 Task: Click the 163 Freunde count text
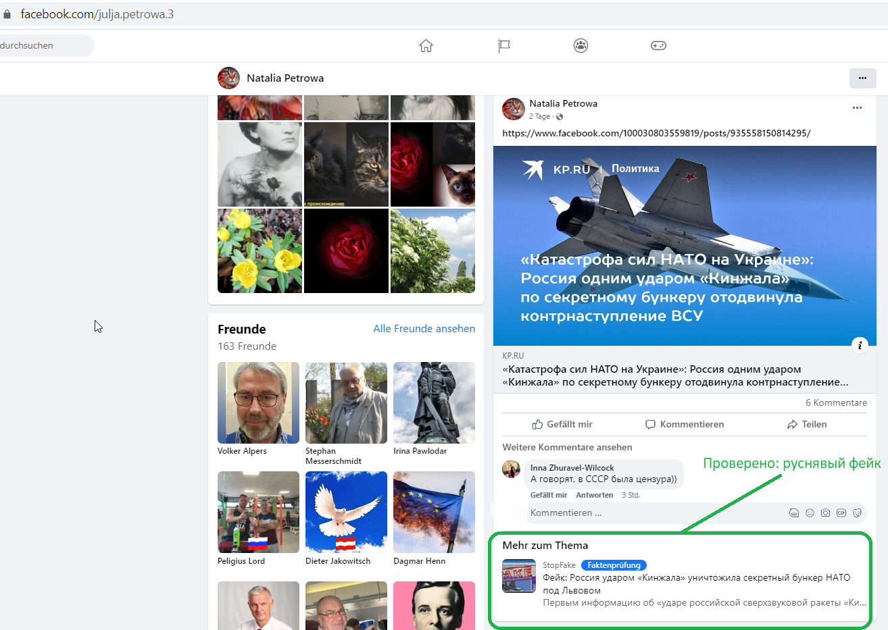247,346
